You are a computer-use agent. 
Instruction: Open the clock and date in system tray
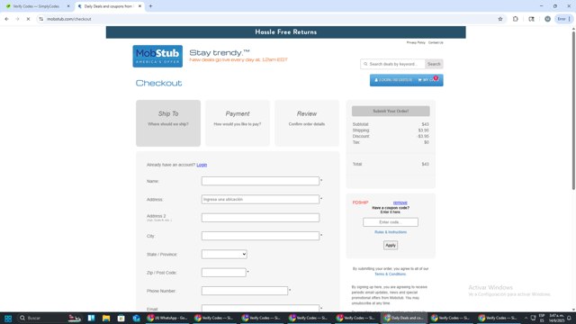556,318
